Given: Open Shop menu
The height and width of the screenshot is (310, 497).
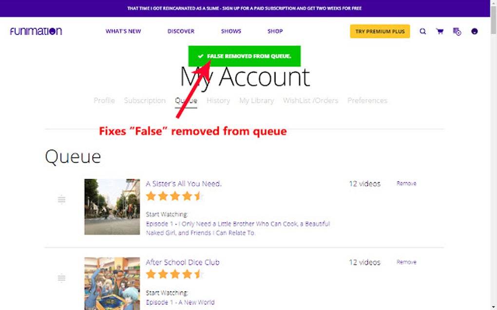Looking at the screenshot, I should [x=275, y=31].
